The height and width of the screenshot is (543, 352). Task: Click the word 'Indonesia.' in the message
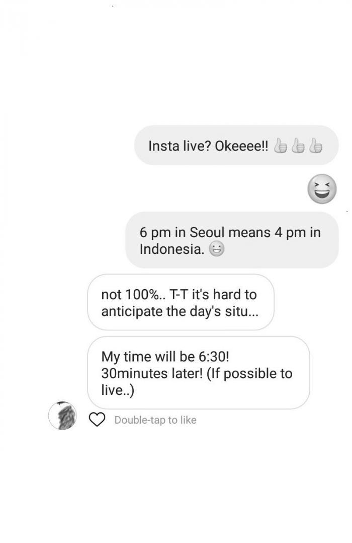point(172,249)
